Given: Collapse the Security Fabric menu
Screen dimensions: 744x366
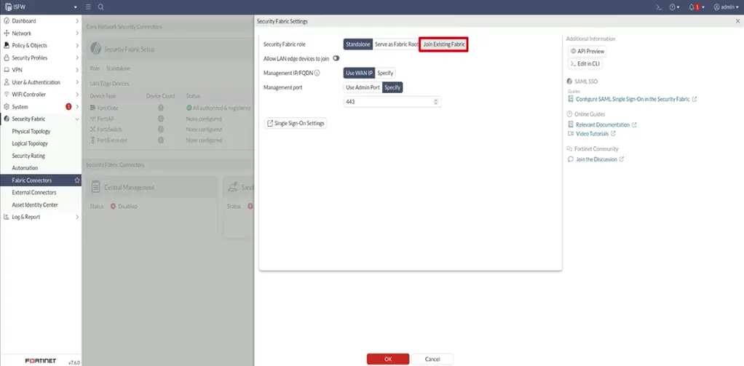Looking at the screenshot, I should [x=41, y=119].
